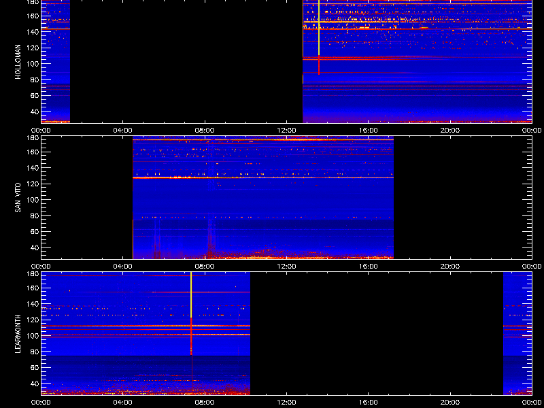The image size is (544, 408).
Task: Click the 100 frequency label on San Vito axis
Action: tap(32, 199)
